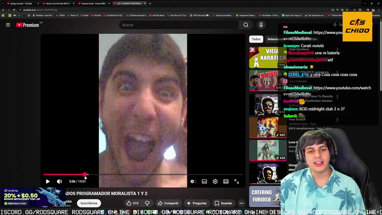The width and height of the screenshot is (382, 215).
Task: Dislike the video thumbs down
Action: (x=147, y=203)
